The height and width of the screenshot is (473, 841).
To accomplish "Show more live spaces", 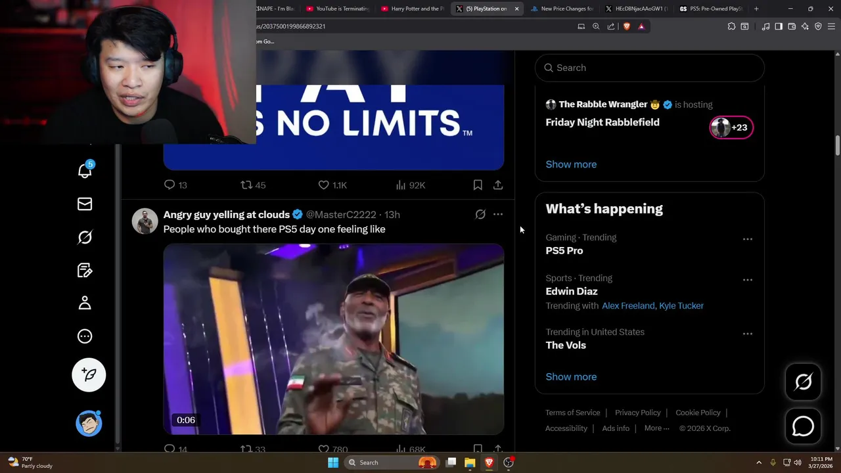I will 571,164.
